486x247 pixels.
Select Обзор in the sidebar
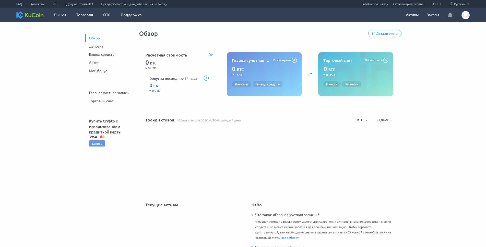coord(94,38)
